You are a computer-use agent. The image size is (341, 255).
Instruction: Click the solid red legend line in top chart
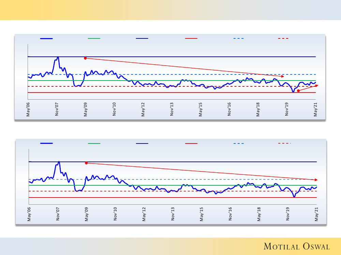coord(191,38)
